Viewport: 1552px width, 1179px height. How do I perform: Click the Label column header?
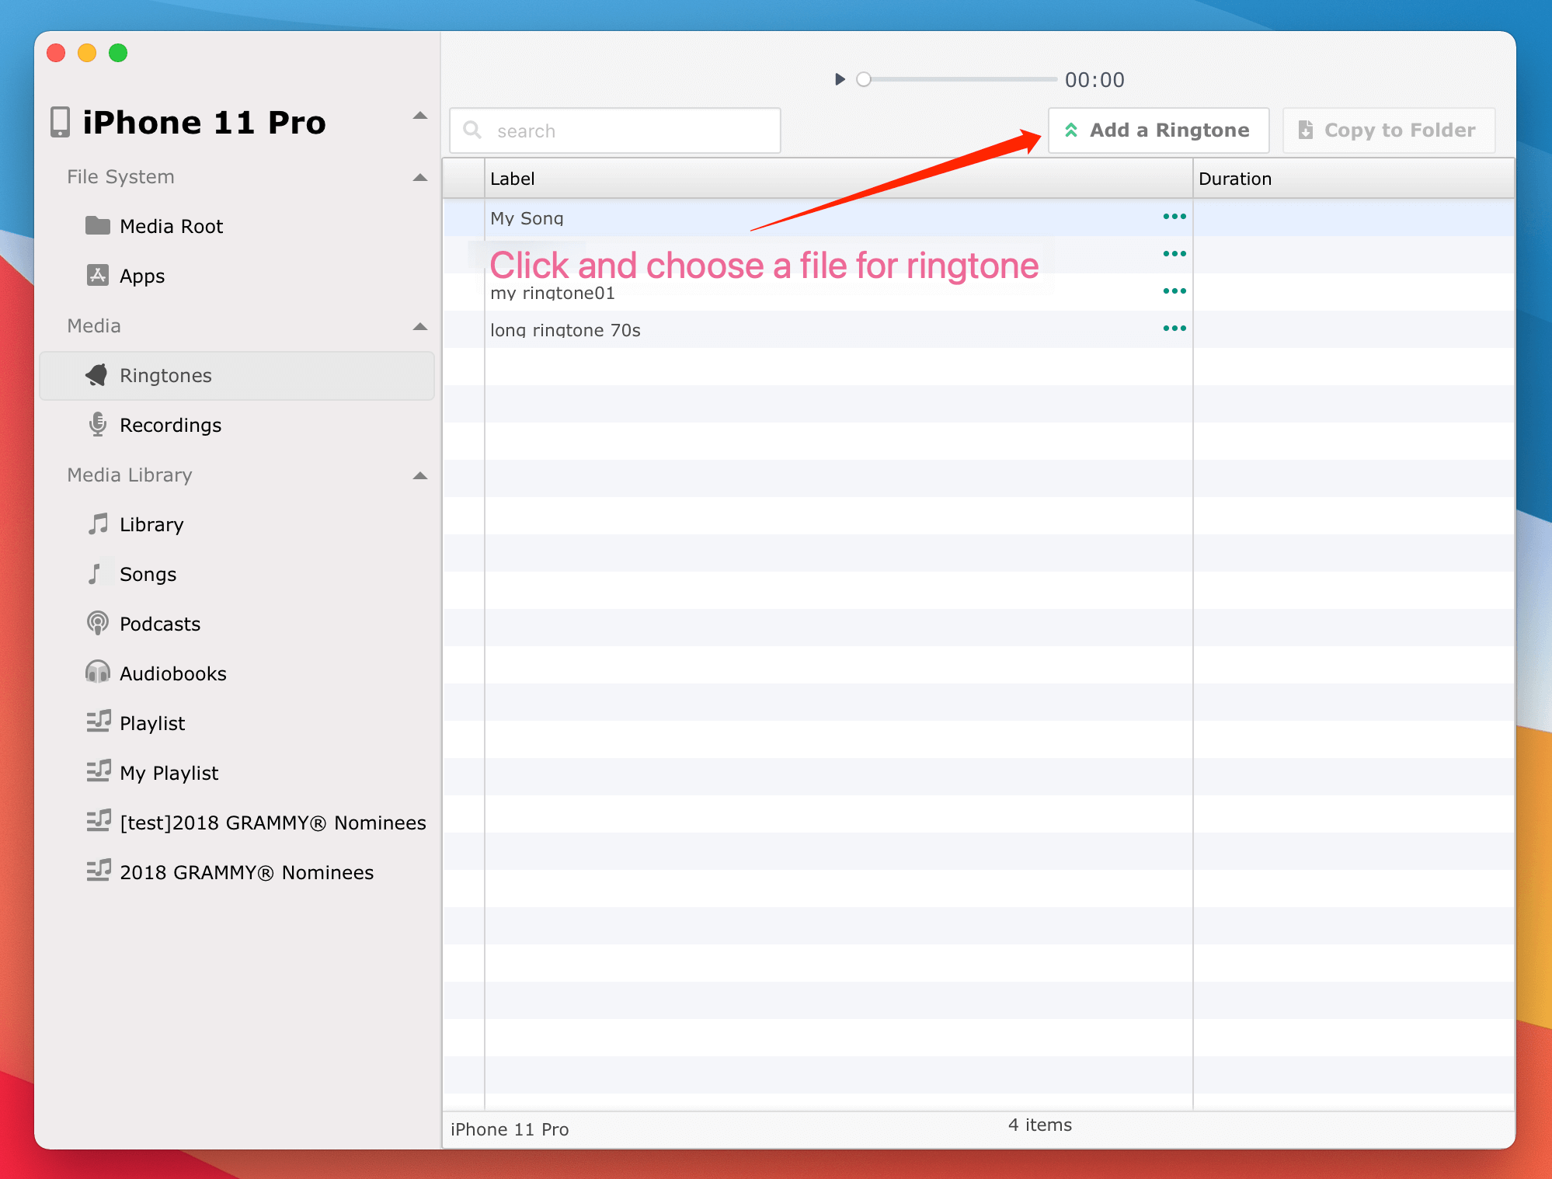pos(838,179)
